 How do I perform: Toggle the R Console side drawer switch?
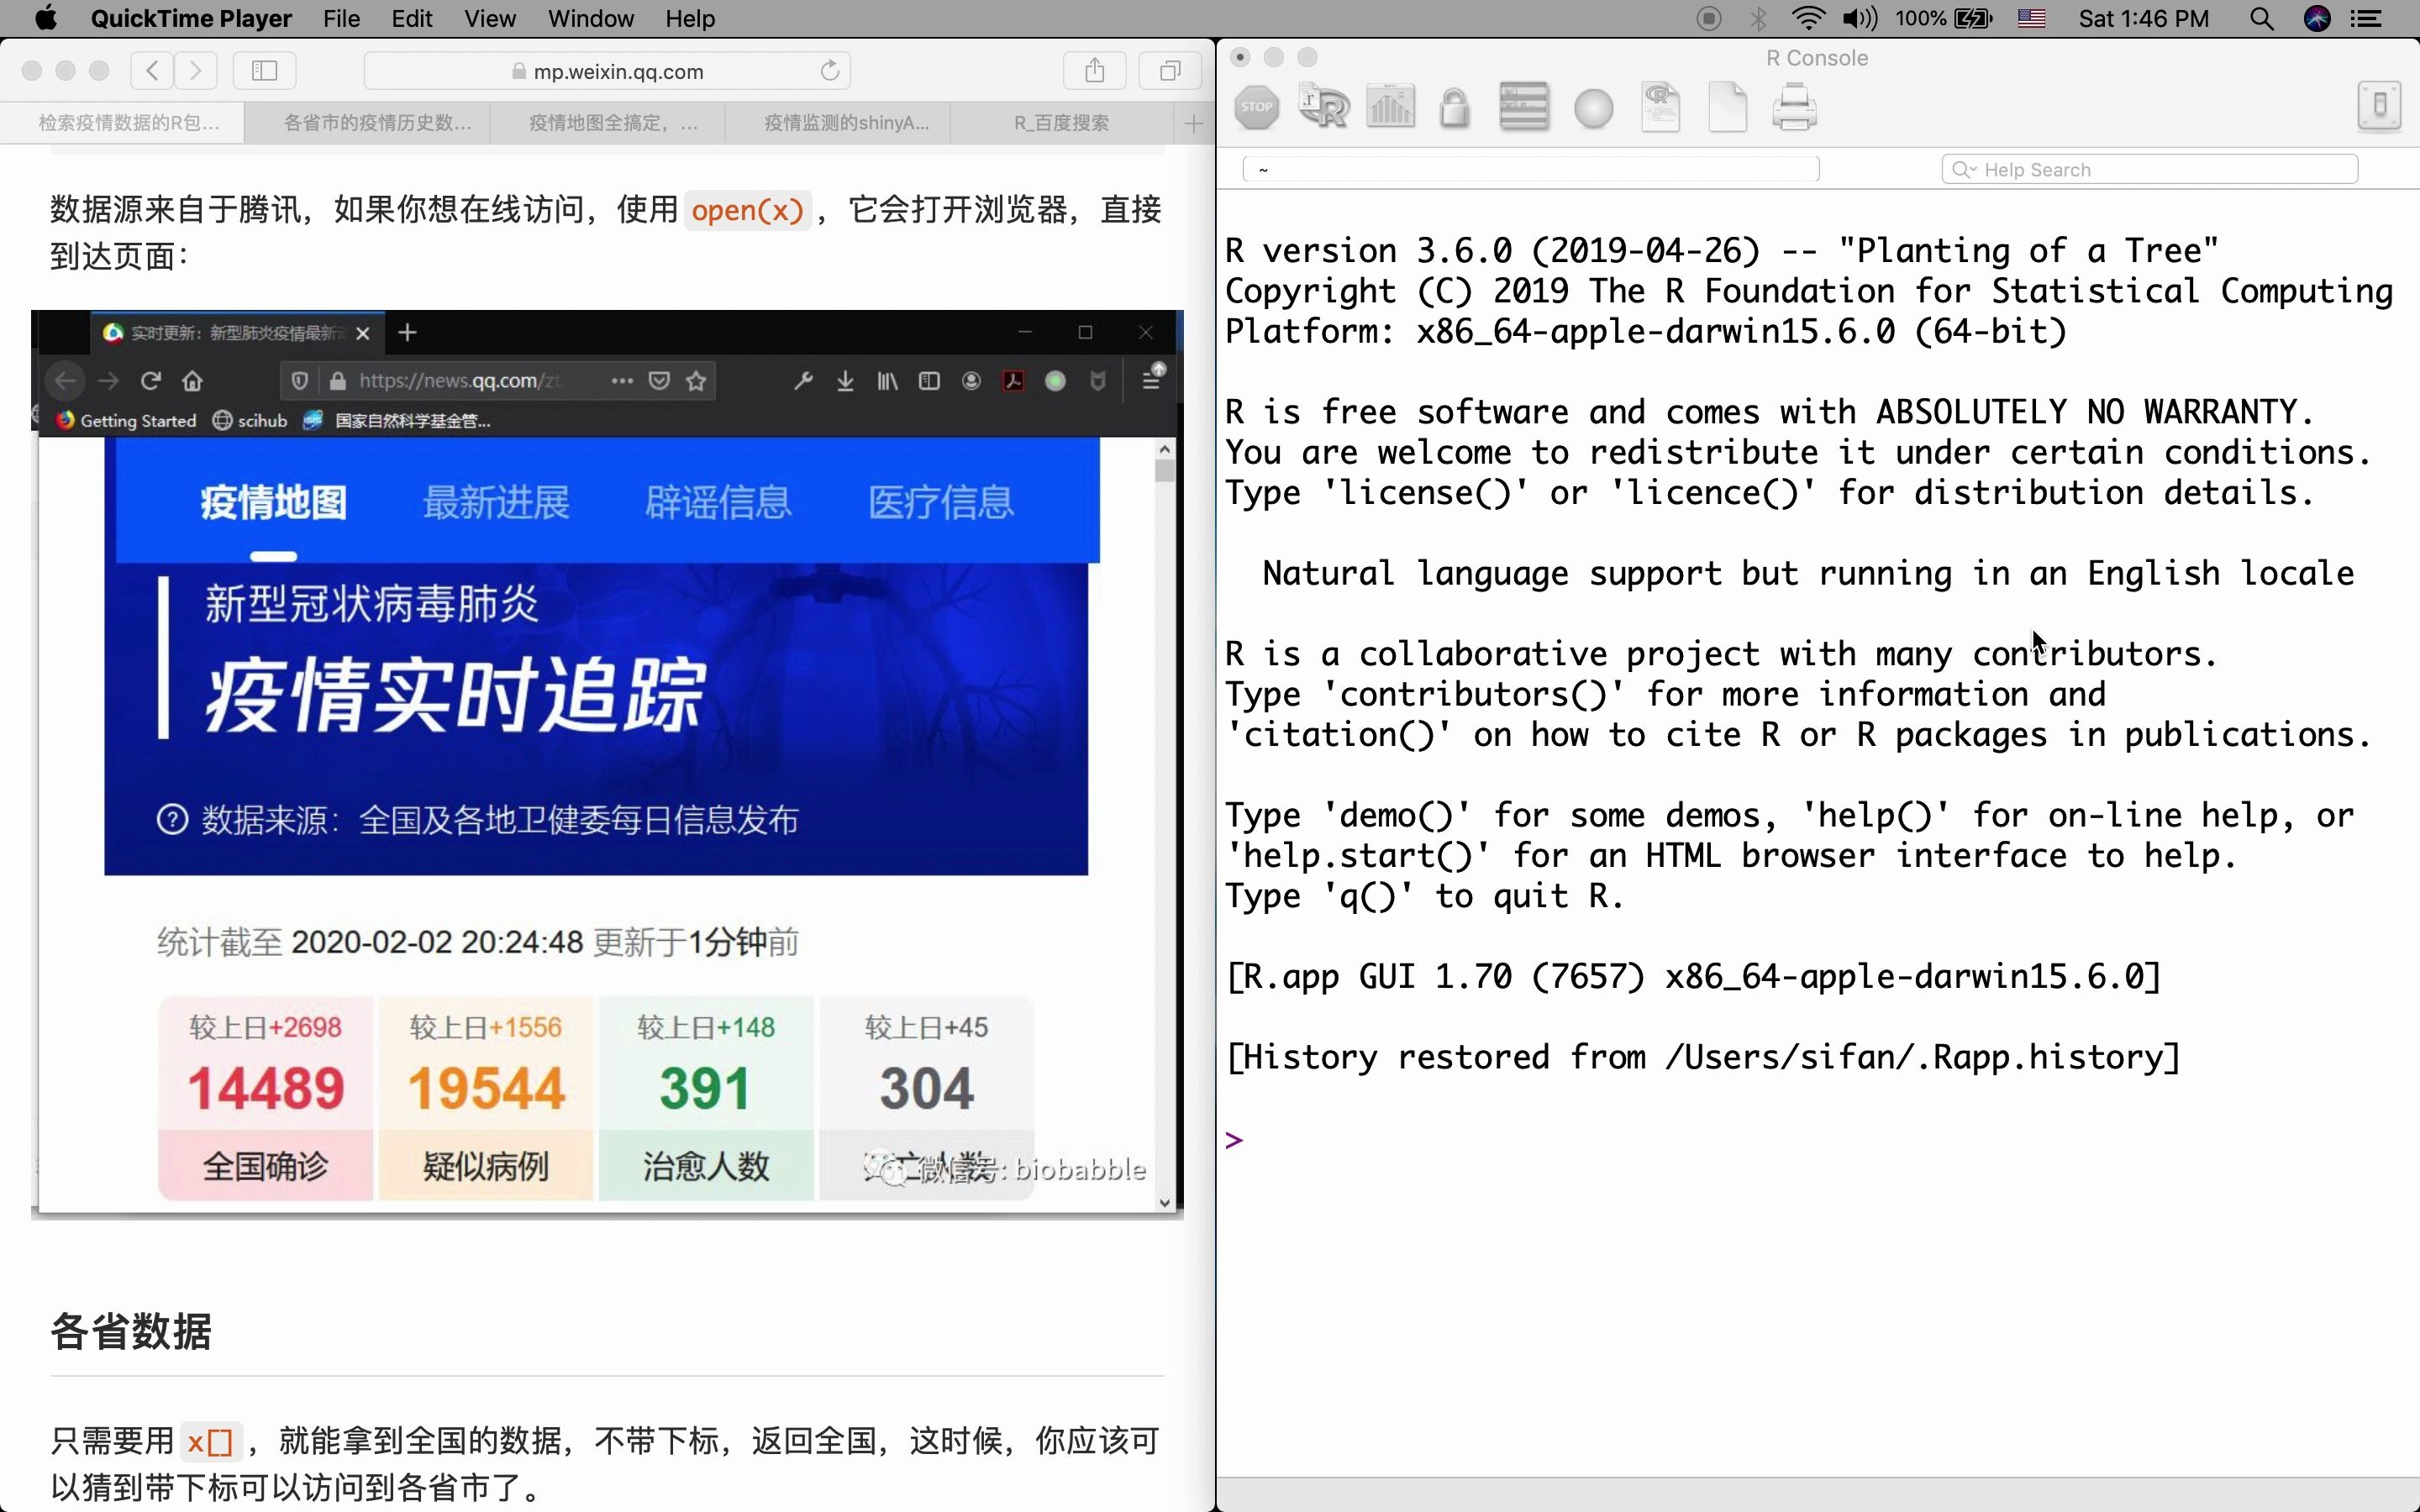(x=2379, y=105)
